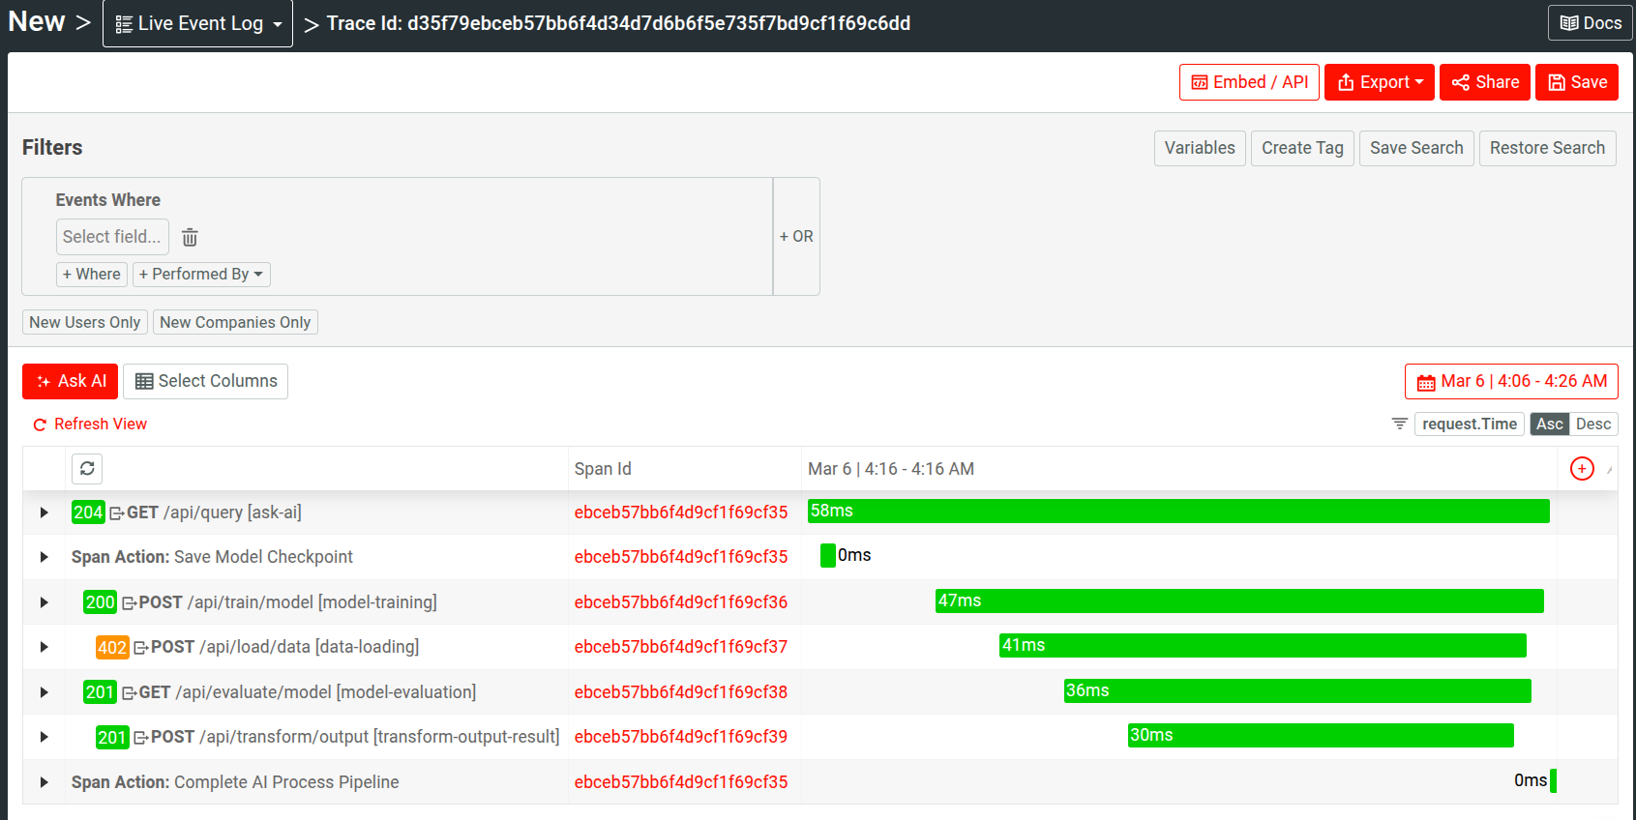Click the 41ms timeline bar
Image resolution: width=1636 pixels, height=820 pixels.
tap(1263, 645)
